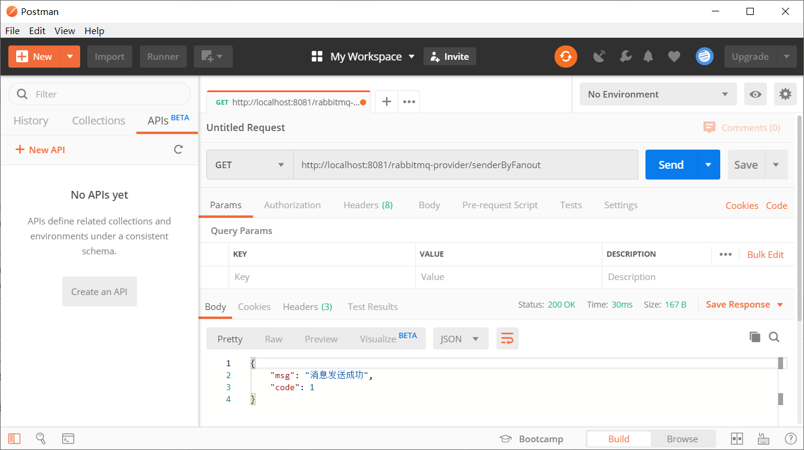Open the user avatar menu
This screenshot has height=450, width=804.
point(705,57)
